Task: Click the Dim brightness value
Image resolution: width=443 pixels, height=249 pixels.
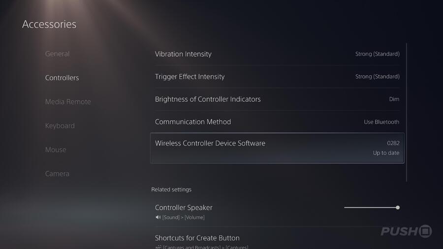Action: click(x=394, y=99)
